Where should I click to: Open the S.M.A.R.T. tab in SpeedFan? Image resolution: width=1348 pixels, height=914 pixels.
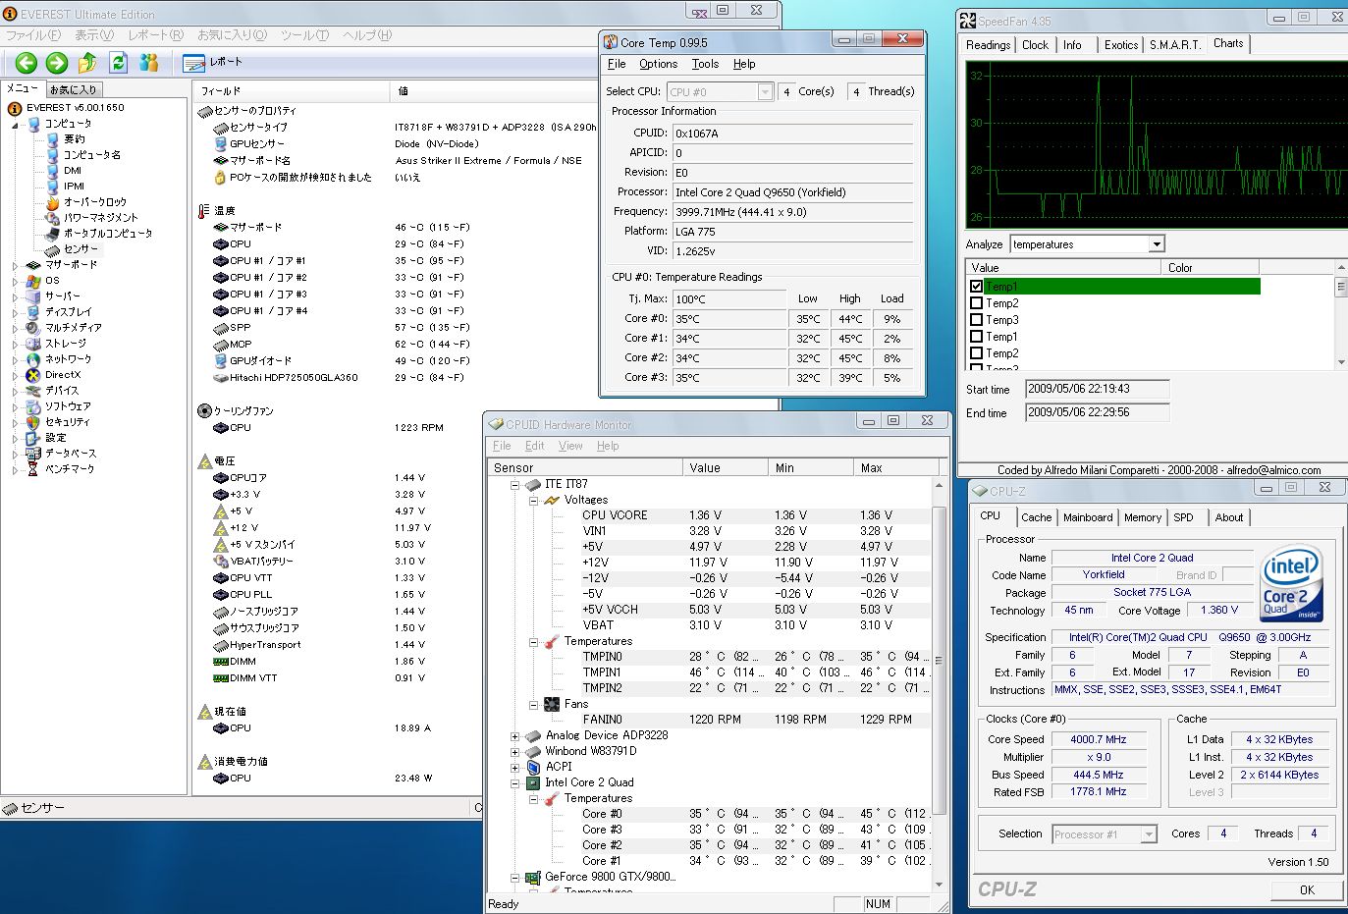pos(1174,45)
